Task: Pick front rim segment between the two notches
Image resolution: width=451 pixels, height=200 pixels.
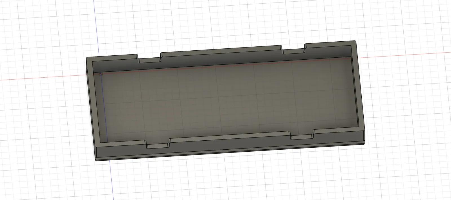Action: pyautogui.click(x=230, y=136)
